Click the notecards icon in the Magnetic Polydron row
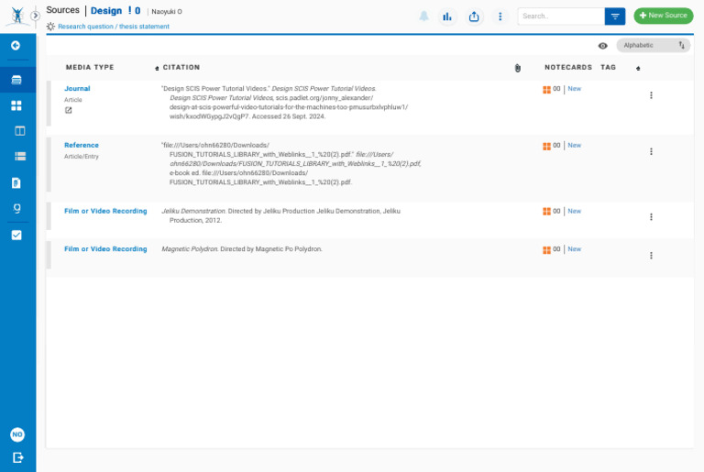This screenshot has height=472, width=704. 547,250
